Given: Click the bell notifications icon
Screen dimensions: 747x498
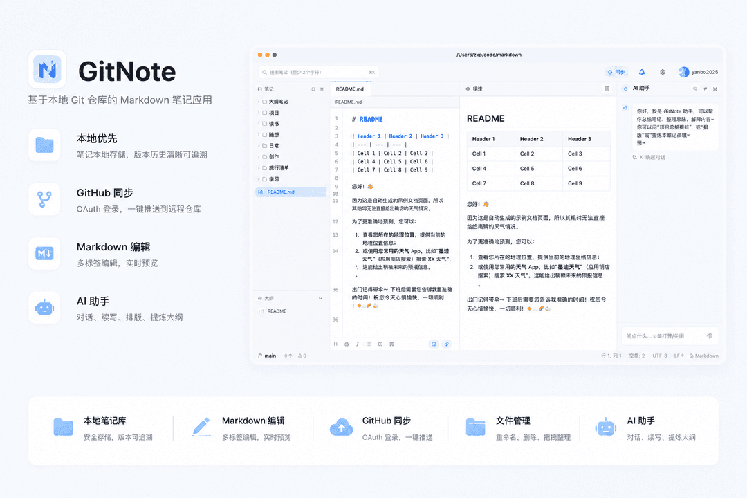Looking at the screenshot, I should (x=642, y=72).
